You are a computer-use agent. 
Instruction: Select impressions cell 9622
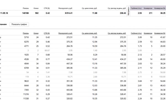click(x=27, y=81)
